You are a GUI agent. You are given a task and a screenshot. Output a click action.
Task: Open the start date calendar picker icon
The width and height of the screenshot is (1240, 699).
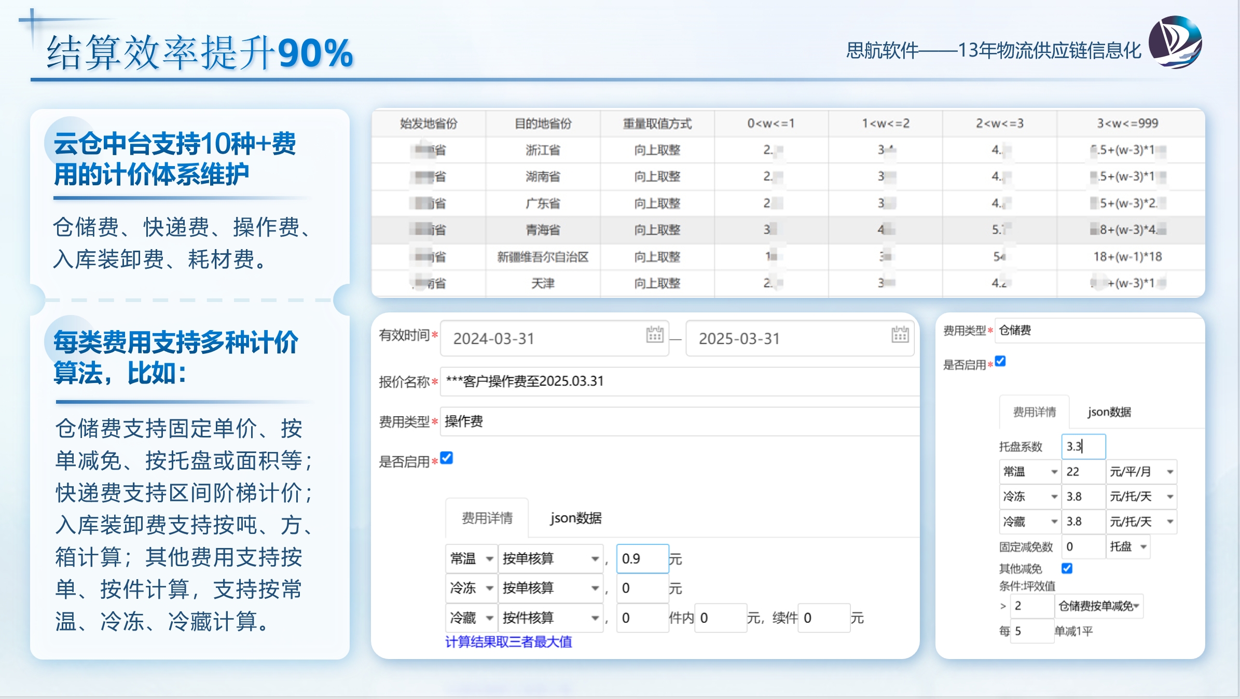[654, 335]
